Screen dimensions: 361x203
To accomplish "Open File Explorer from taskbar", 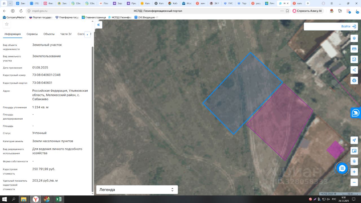I will (x=24, y=199).
